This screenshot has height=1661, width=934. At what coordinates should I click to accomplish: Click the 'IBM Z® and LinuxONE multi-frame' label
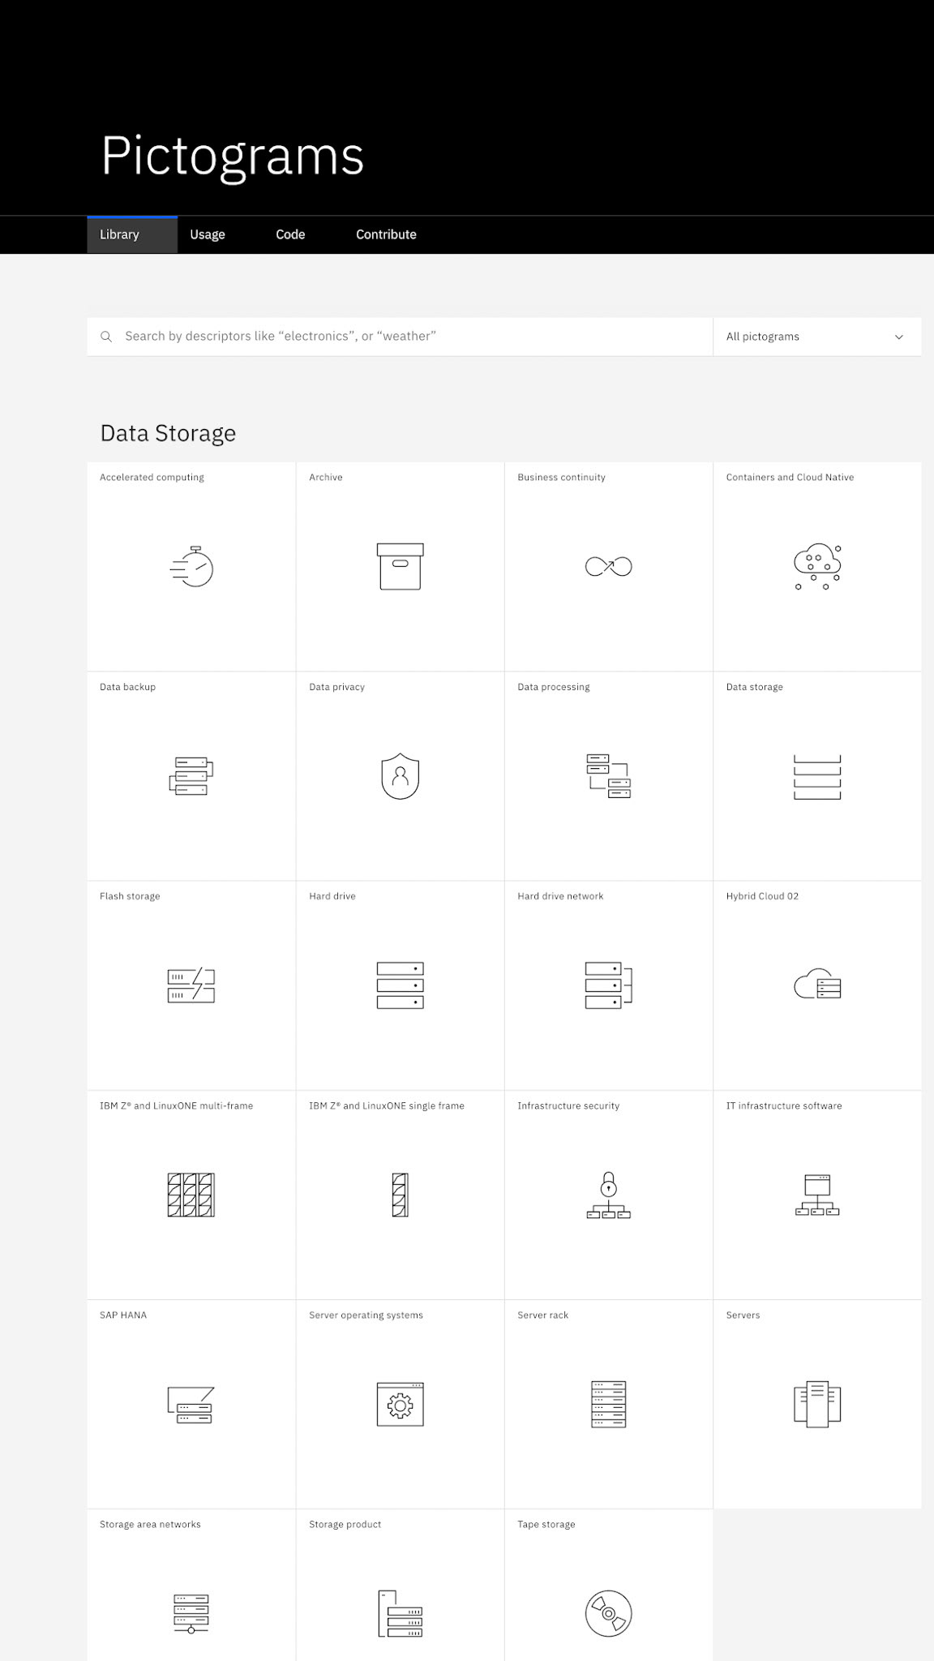point(176,1105)
